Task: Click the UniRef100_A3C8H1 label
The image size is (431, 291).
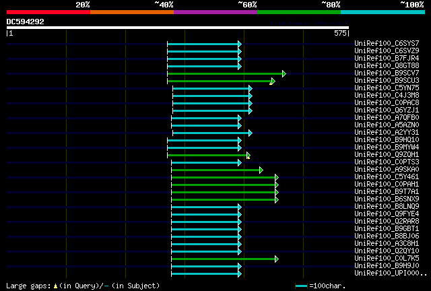Action: pos(387,244)
